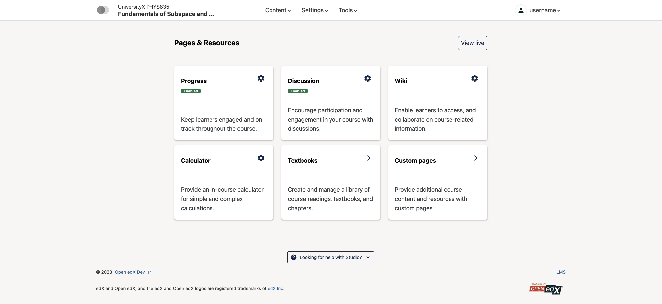
Task: Expand the Content dropdown menu
Action: pyautogui.click(x=278, y=10)
